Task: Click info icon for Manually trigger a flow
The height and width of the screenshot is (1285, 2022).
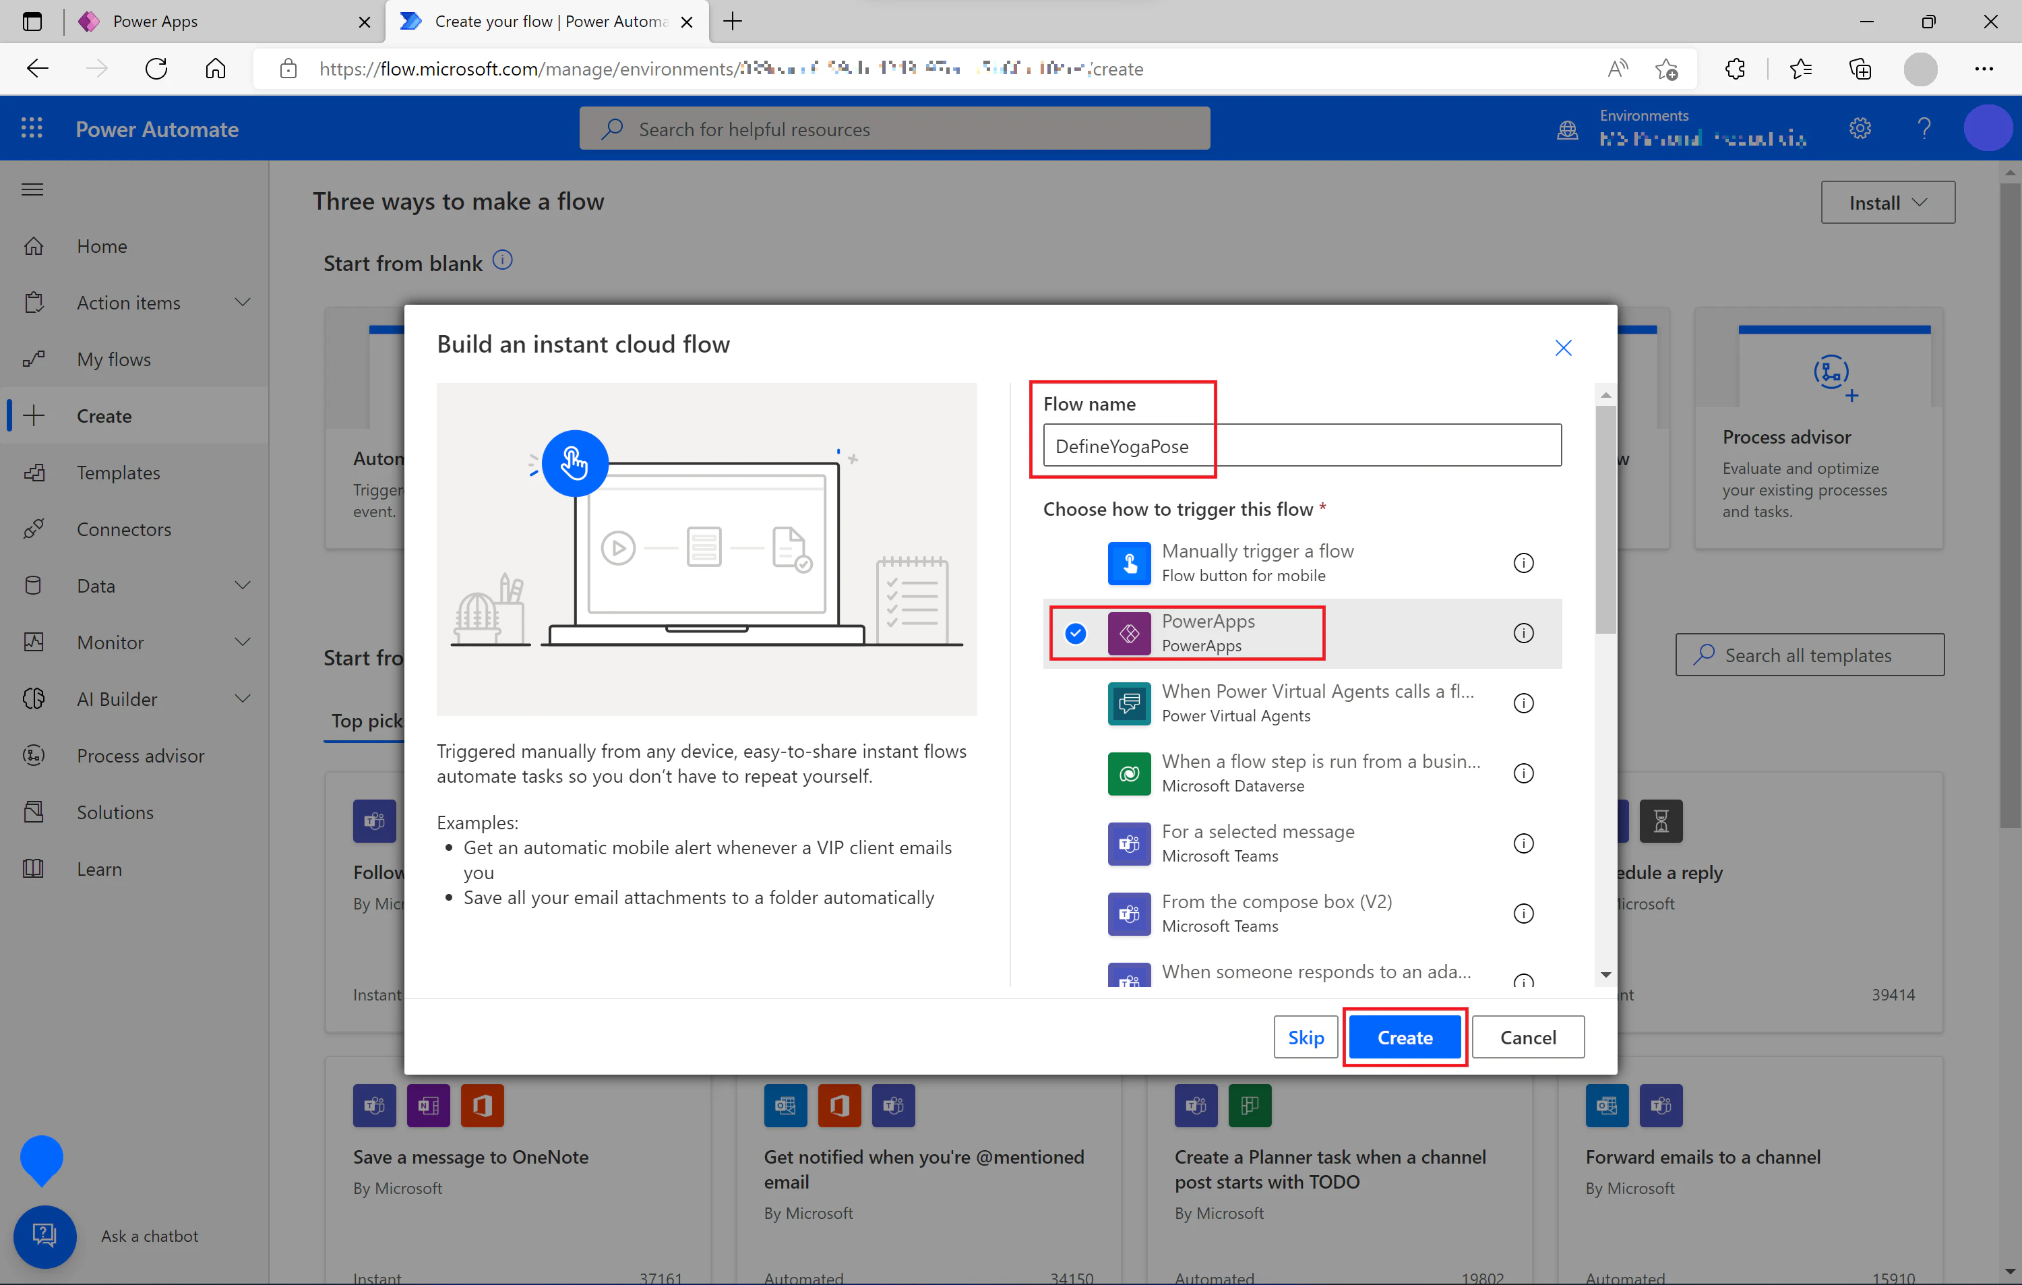Action: (x=1523, y=563)
